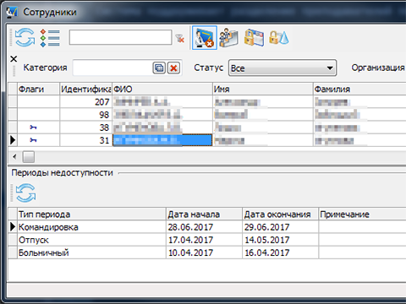Sort by Дата окончания column header

pyautogui.click(x=280, y=214)
